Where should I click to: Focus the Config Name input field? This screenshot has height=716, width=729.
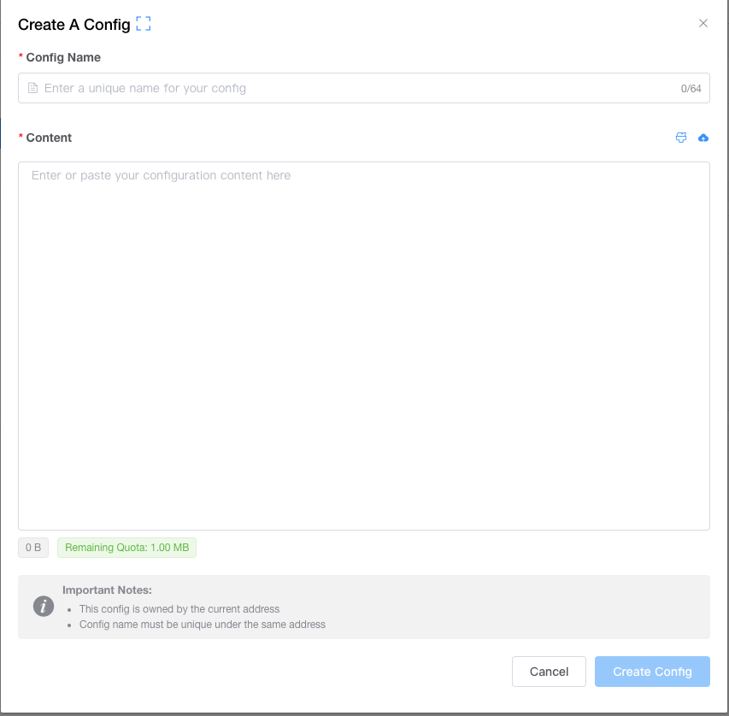363,88
